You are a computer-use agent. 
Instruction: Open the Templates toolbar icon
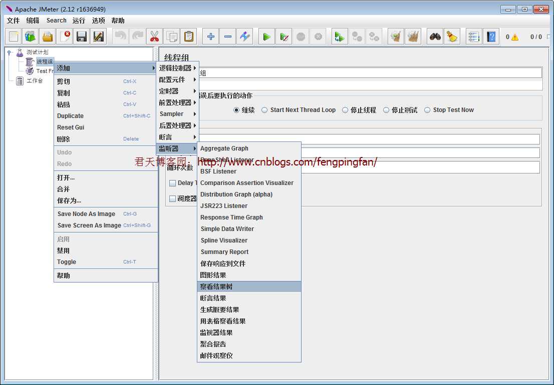pyautogui.click(x=31, y=36)
